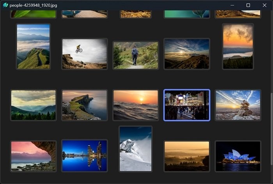Select the night skyline water reflection photo
This screenshot has width=273, height=184.
click(x=84, y=156)
